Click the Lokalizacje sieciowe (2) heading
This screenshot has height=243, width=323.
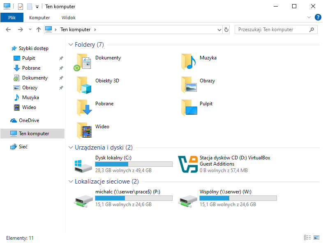[x=107, y=182]
